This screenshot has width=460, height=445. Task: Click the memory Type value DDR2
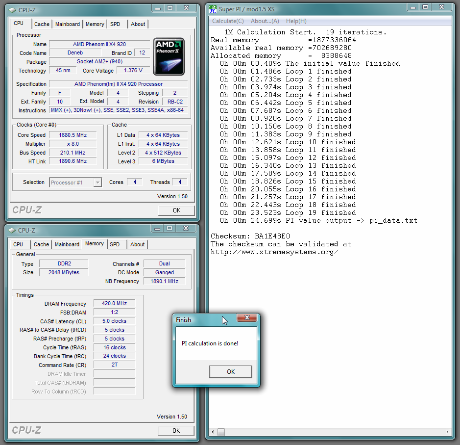click(x=64, y=264)
